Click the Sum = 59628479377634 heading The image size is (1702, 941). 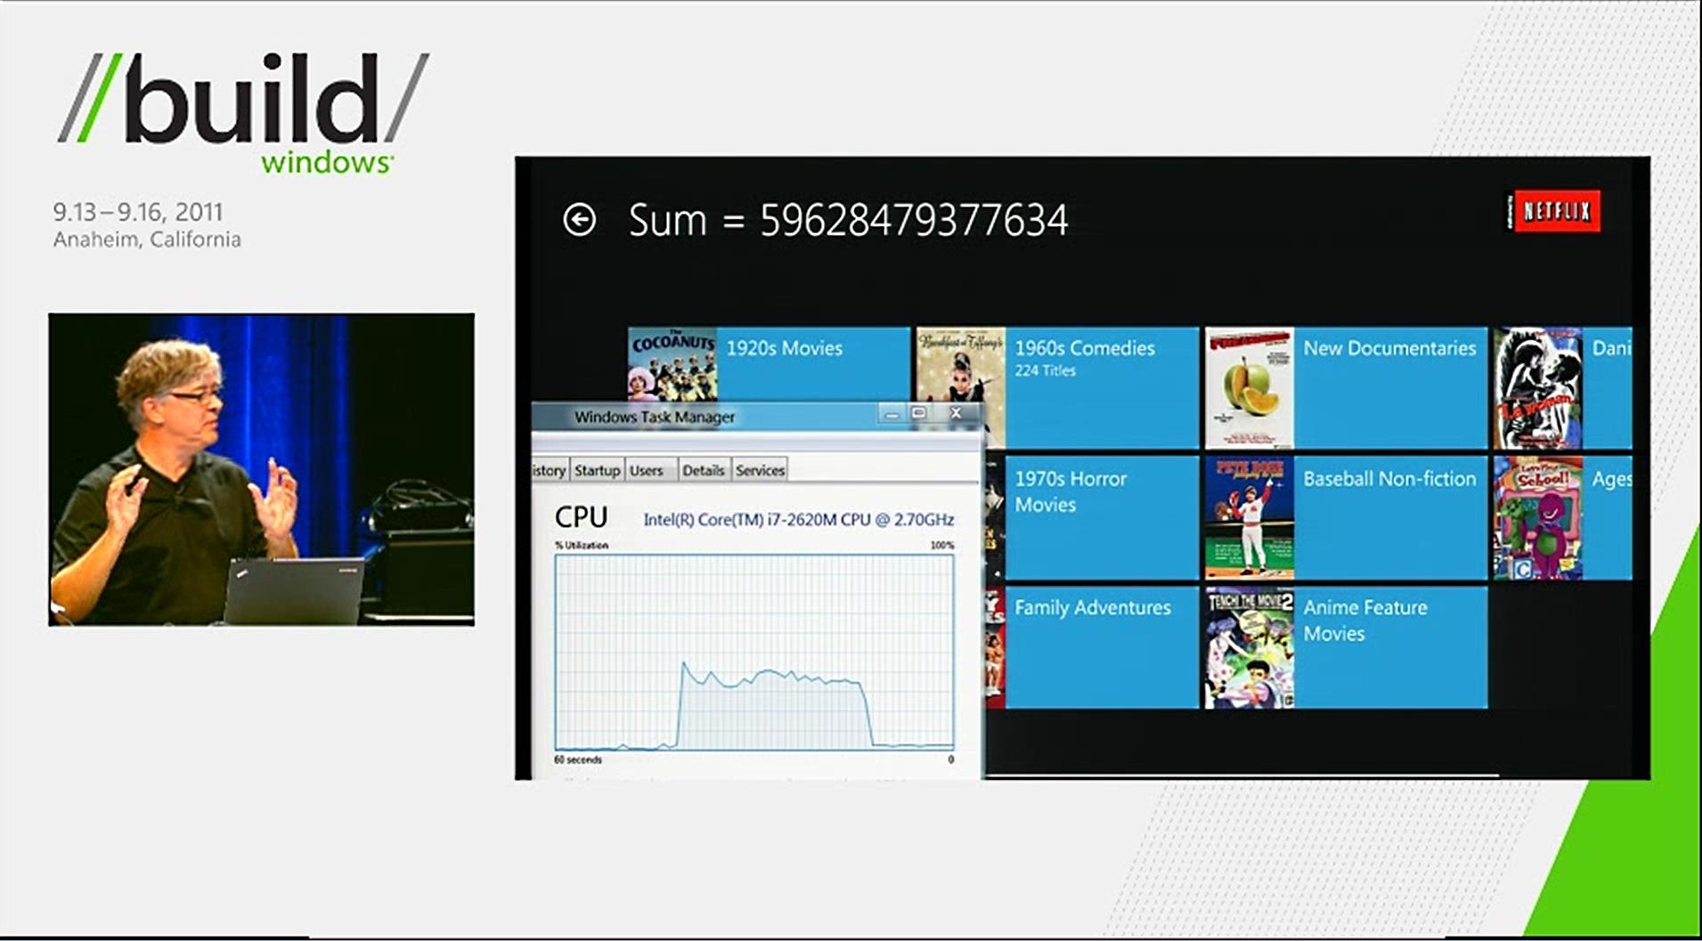tap(848, 221)
